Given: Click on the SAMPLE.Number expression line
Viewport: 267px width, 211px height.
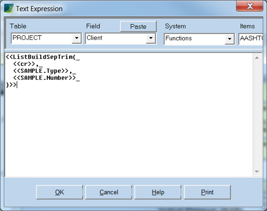Looking at the screenshot, I should 46,78.
